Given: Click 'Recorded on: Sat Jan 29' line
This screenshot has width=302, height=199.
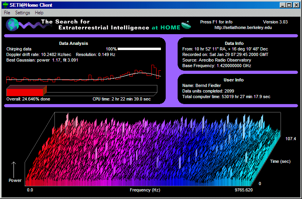Looking at the screenshot, I should (x=225, y=54).
